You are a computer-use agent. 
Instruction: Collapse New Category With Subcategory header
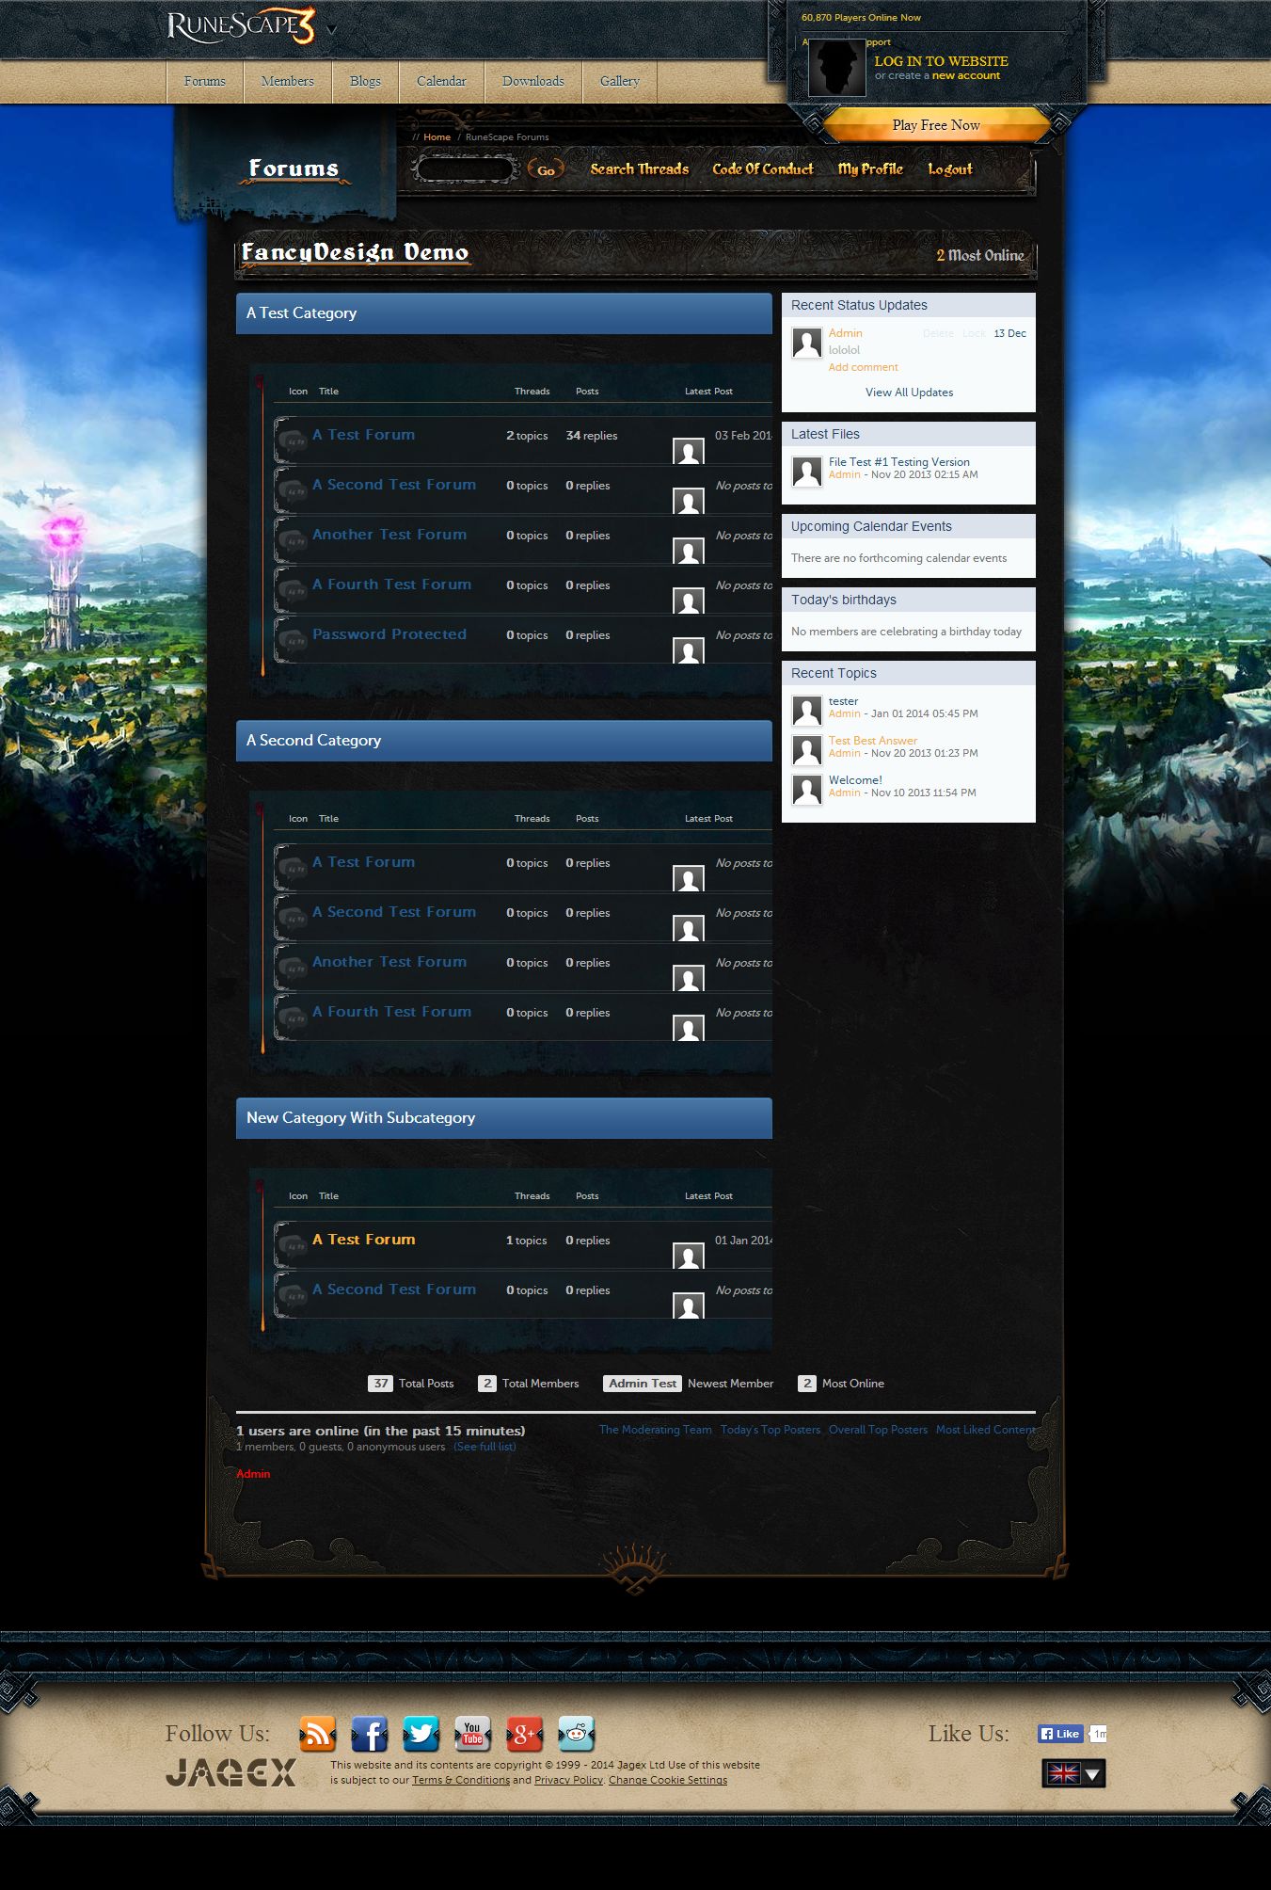(504, 1118)
